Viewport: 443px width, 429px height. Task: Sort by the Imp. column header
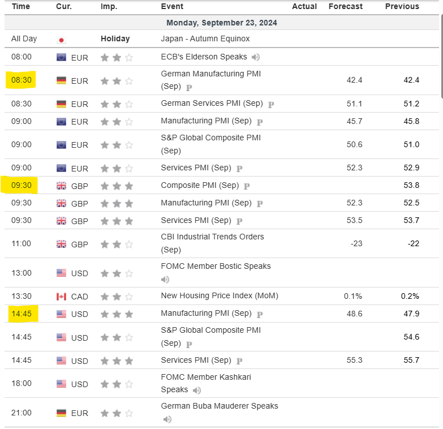click(x=109, y=7)
